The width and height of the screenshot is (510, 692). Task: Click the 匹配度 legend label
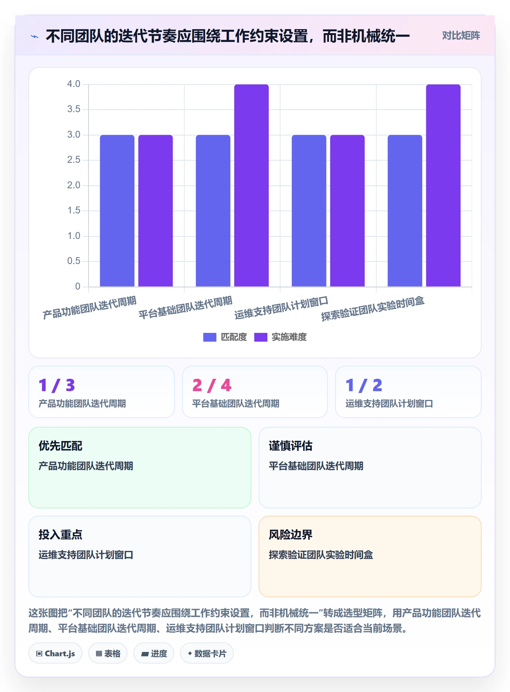click(234, 337)
